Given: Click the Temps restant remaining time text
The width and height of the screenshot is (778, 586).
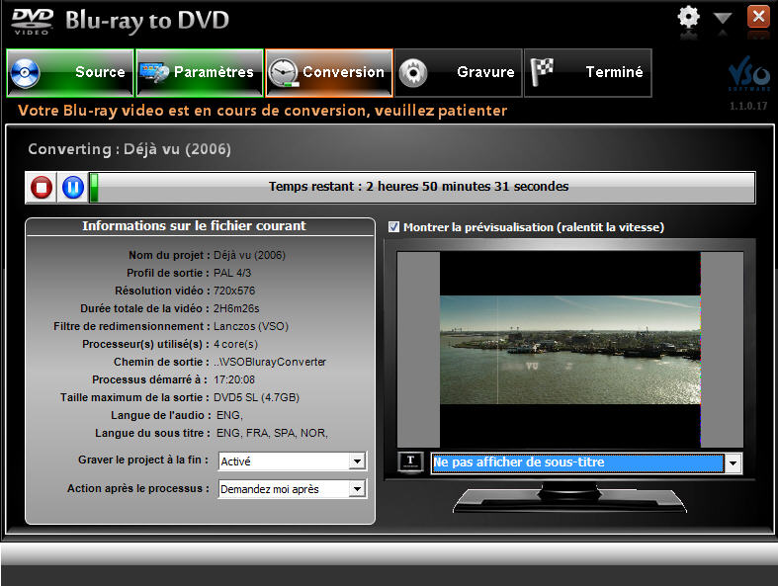Looking at the screenshot, I should (419, 187).
